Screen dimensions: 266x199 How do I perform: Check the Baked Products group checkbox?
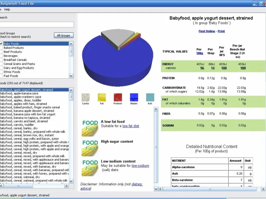click(1, 48)
